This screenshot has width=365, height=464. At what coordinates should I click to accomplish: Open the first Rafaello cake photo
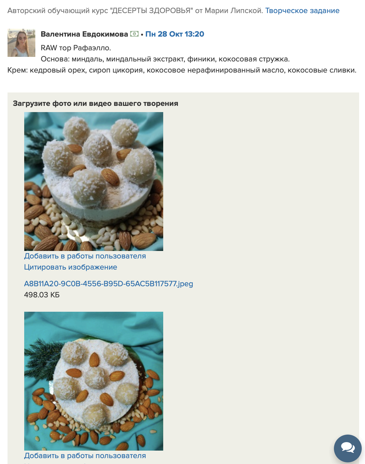pyautogui.click(x=94, y=181)
